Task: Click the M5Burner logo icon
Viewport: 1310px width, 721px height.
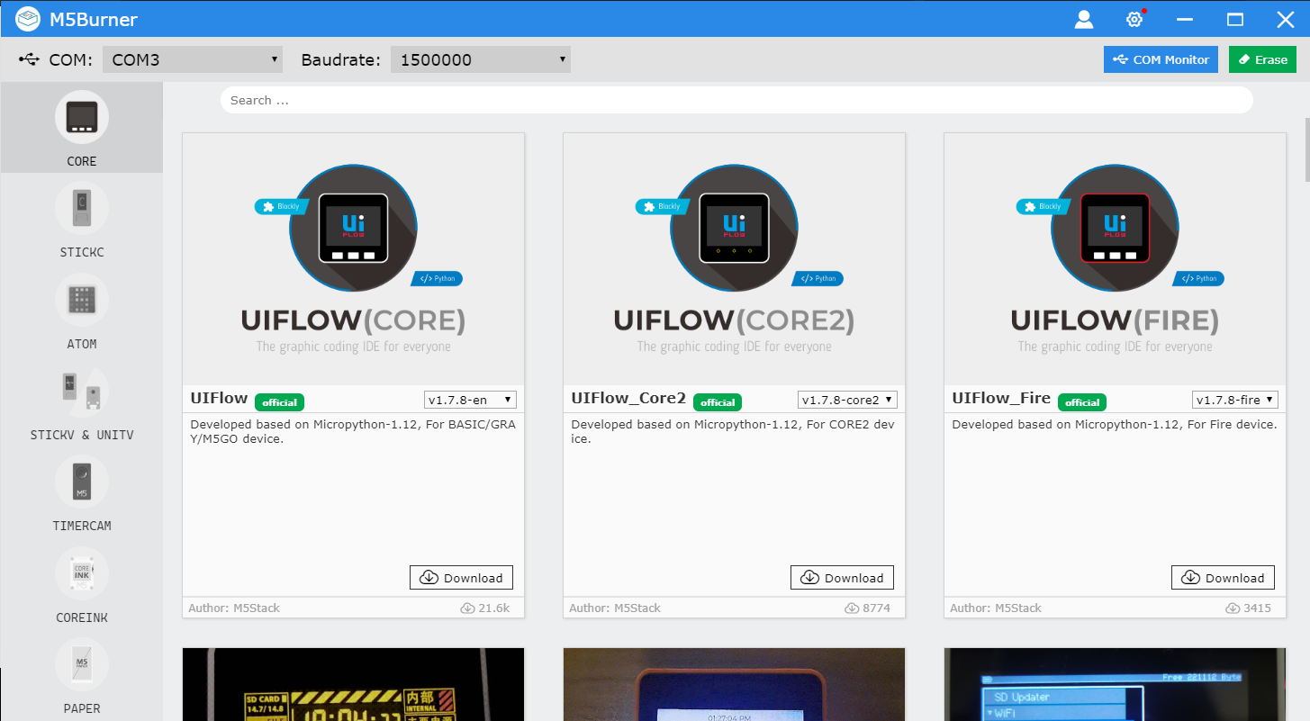Action: click(x=28, y=18)
